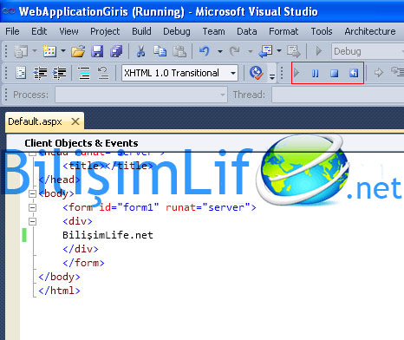Expand the Add New Item dropdown arrow
Screen dimensions: 404x340
point(63,51)
